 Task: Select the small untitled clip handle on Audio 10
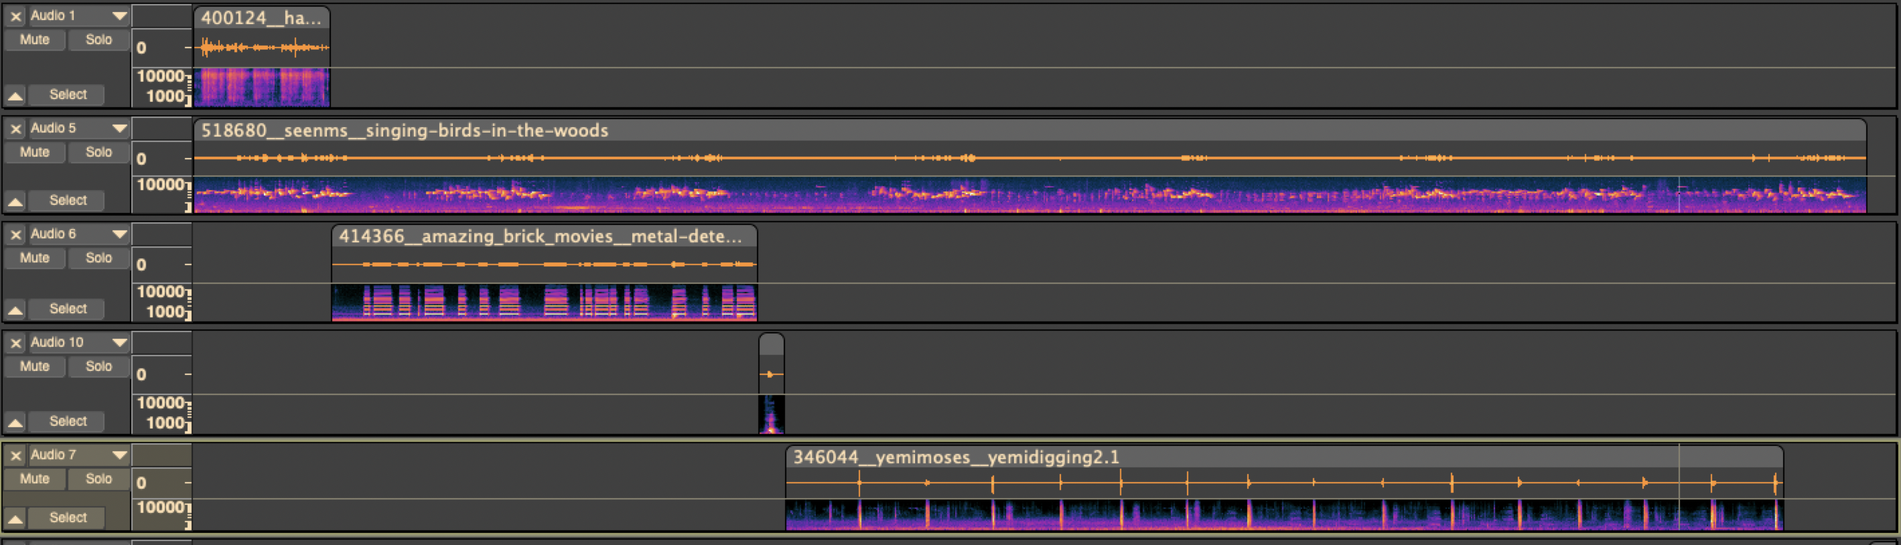click(x=771, y=344)
